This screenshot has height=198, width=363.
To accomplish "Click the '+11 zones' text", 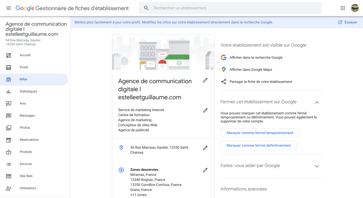I will pos(139,195).
